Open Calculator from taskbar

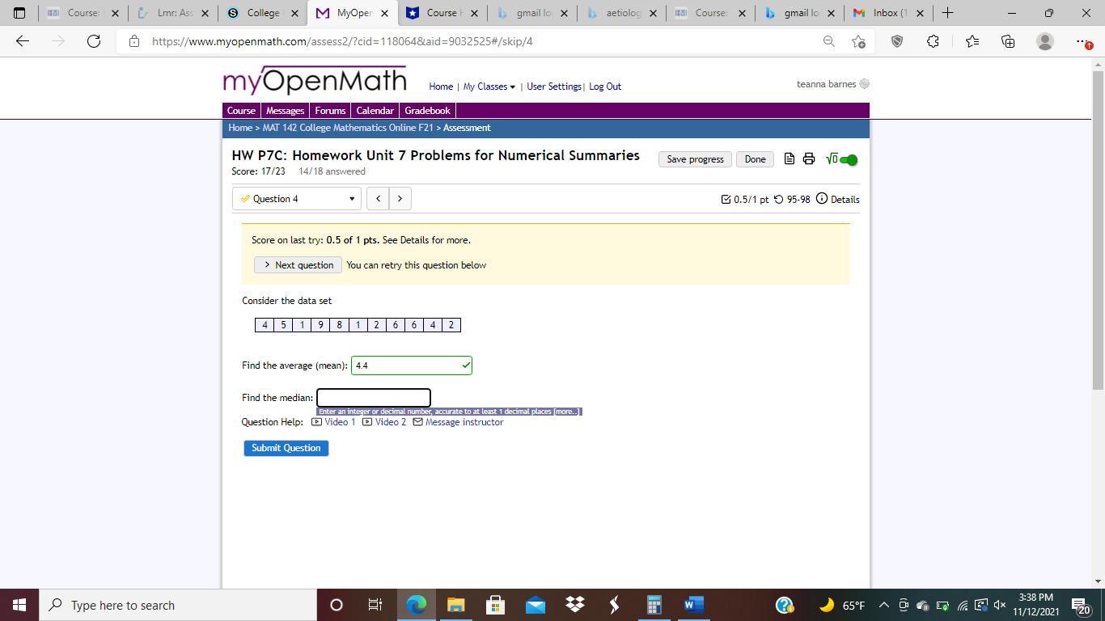[x=654, y=605]
